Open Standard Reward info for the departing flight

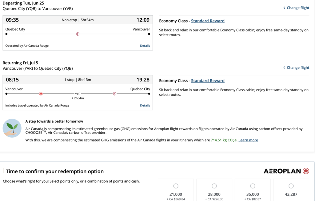[208, 21]
